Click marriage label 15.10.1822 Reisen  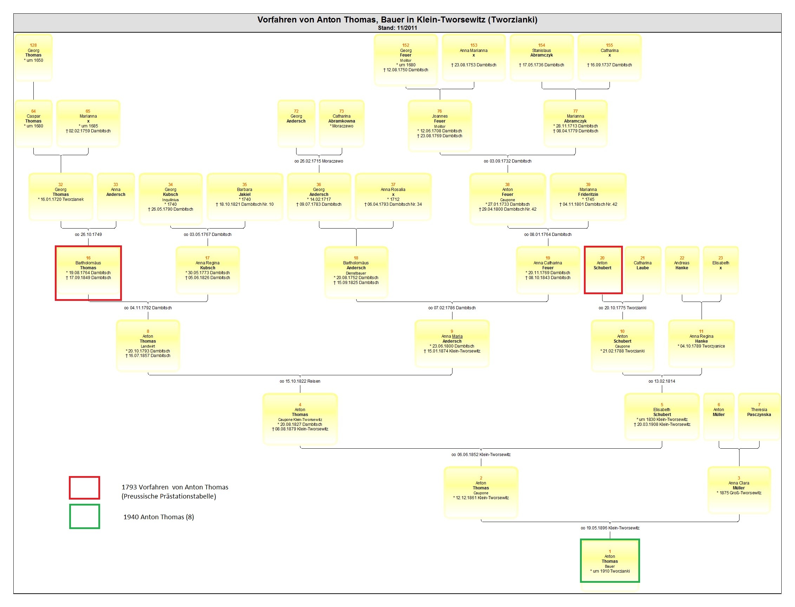pos(300,381)
